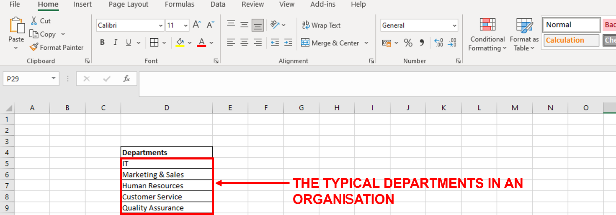Switch to View tab
Image resolution: width=616 pixels, height=215 pixels.
pos(287,5)
